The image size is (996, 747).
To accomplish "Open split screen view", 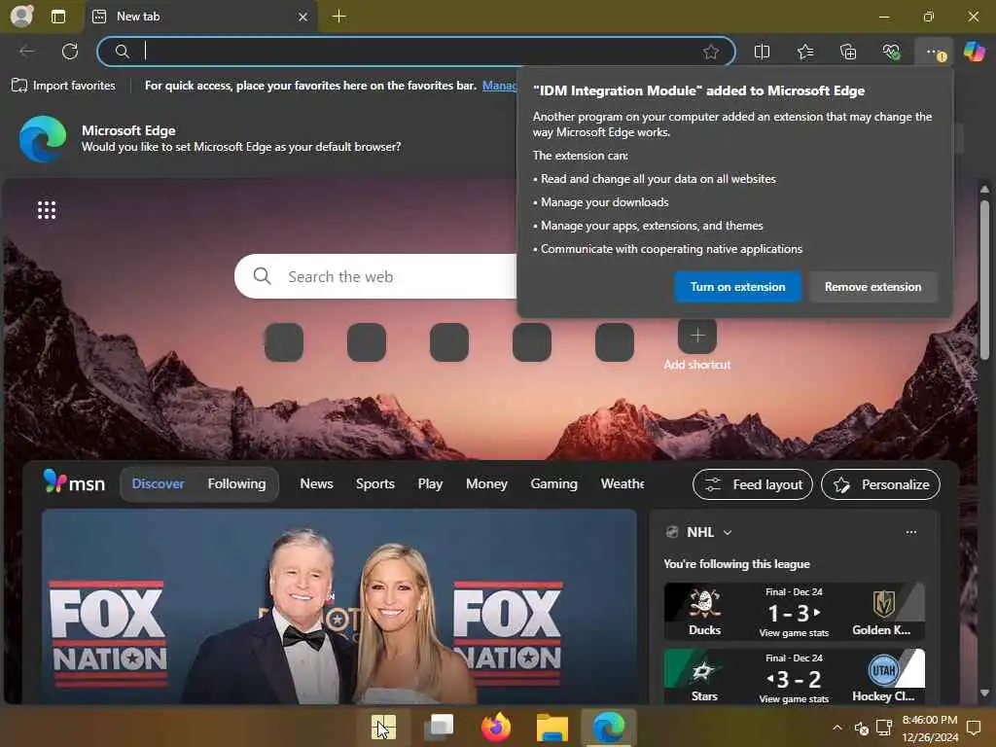I will [762, 52].
